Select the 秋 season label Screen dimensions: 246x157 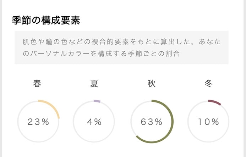tap(151, 84)
